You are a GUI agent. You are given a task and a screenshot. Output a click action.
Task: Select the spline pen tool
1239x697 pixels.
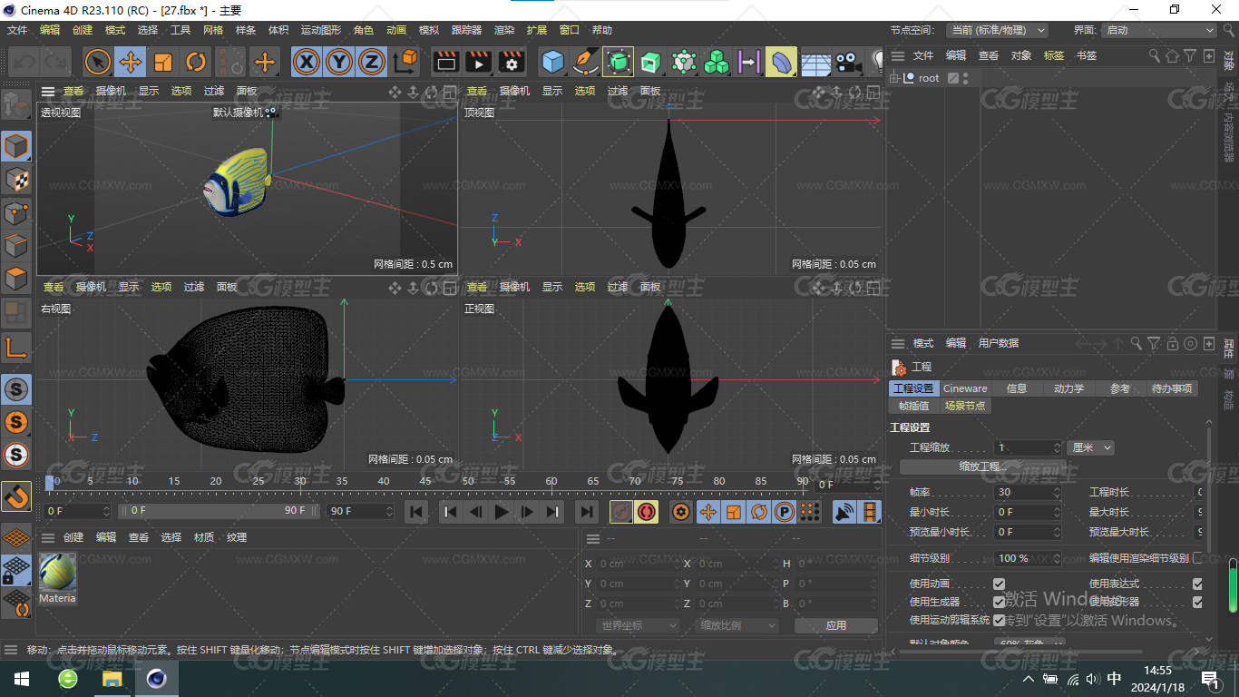tap(586, 62)
